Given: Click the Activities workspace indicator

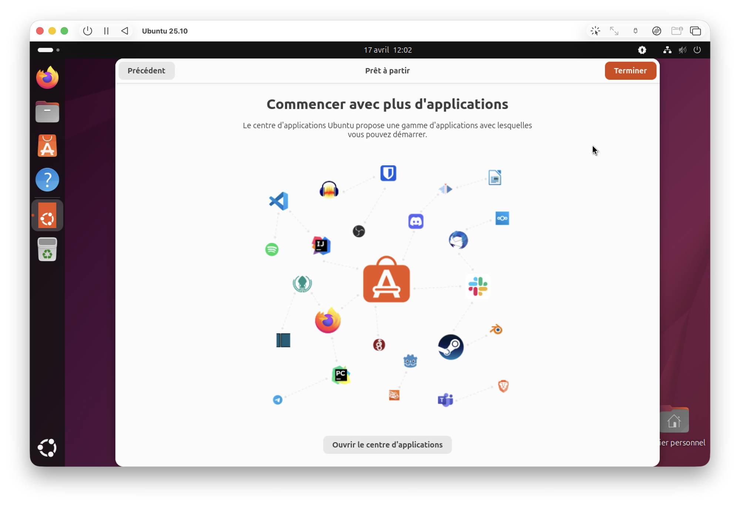Looking at the screenshot, I should pos(48,50).
